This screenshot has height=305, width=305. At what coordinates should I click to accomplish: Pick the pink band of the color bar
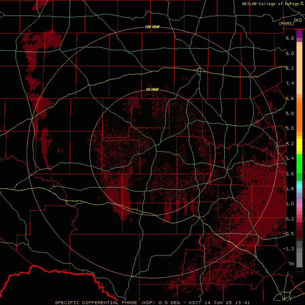click(299, 205)
